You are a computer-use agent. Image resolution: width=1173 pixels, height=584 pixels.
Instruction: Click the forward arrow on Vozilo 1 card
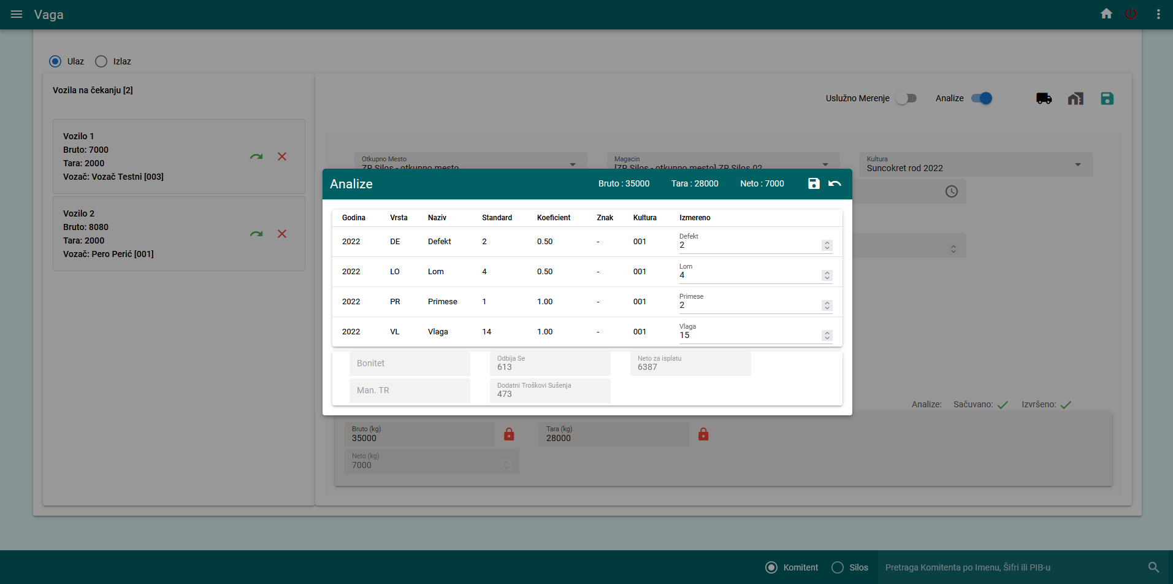[x=256, y=156]
